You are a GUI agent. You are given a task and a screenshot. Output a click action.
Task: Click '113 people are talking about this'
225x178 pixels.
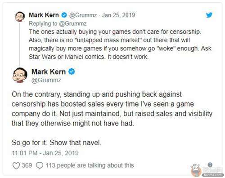coord(90,165)
